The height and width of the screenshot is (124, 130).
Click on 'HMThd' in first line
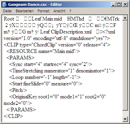(x=75, y=19)
